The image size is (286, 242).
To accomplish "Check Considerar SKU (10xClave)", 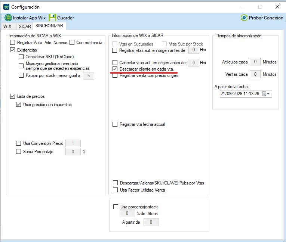I will (x=21, y=57).
